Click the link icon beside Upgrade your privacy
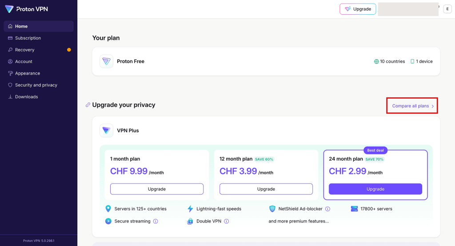455x246 pixels. [x=88, y=105]
